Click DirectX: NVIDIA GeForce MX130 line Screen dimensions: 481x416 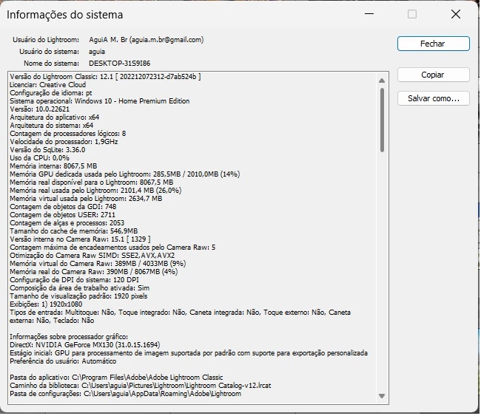coord(85,345)
